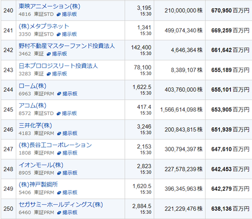This screenshot has width=252, height=219.
Task: Select market cap 670,950百万円
Action: (x=230, y=10)
